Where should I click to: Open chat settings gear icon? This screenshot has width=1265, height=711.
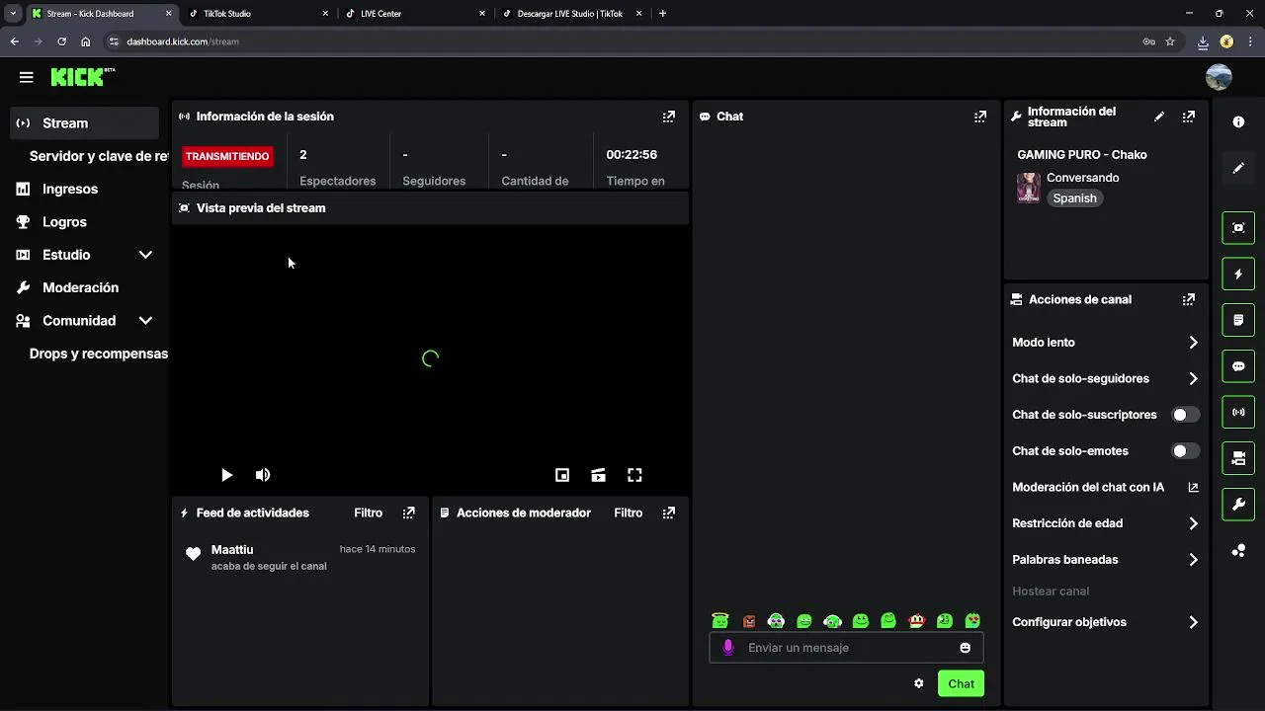click(x=919, y=683)
